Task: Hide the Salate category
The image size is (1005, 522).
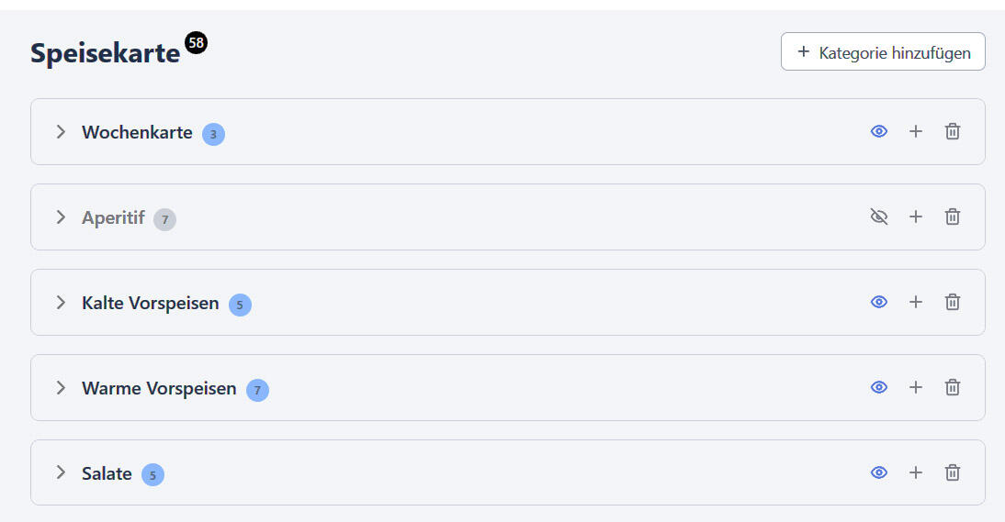Action: (879, 472)
